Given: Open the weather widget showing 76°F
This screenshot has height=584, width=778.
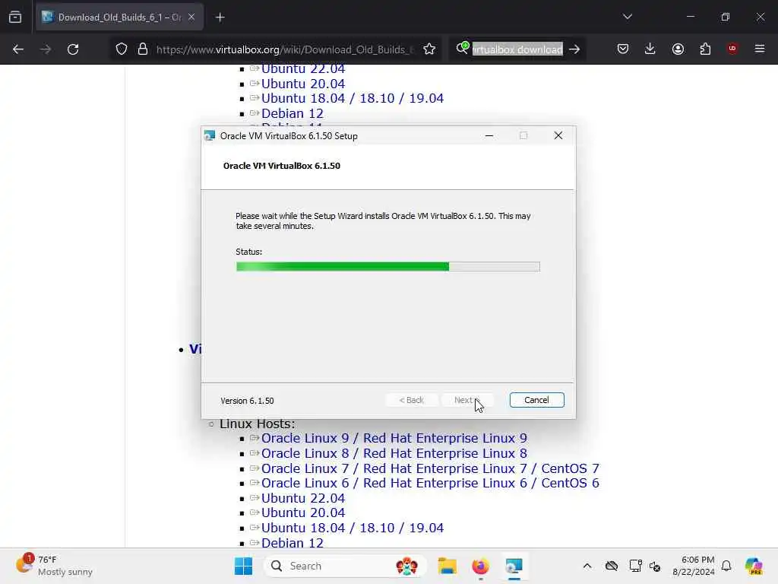Looking at the screenshot, I should click(x=54, y=566).
